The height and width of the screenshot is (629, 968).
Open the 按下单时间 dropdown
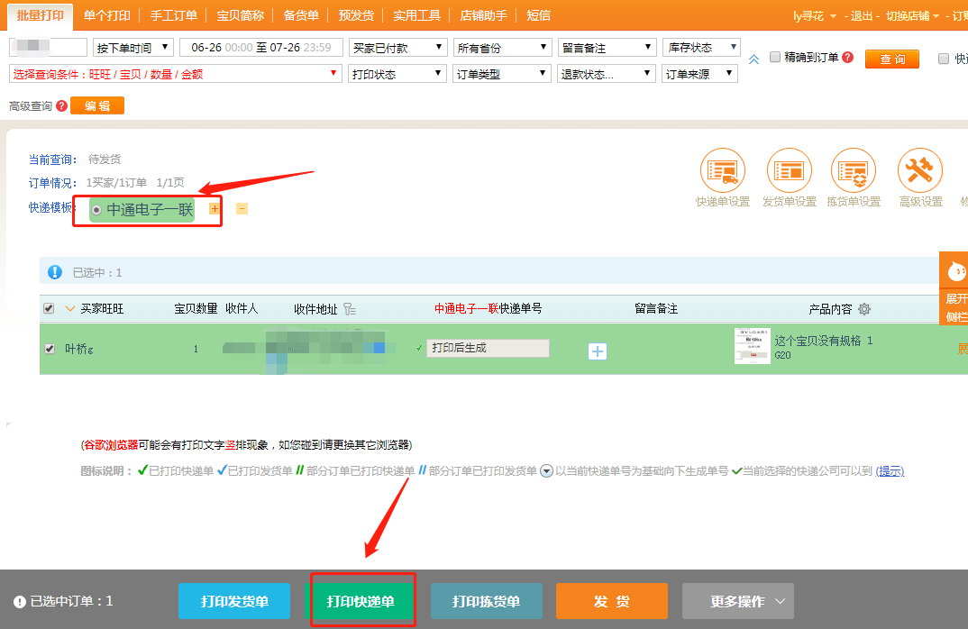[132, 48]
